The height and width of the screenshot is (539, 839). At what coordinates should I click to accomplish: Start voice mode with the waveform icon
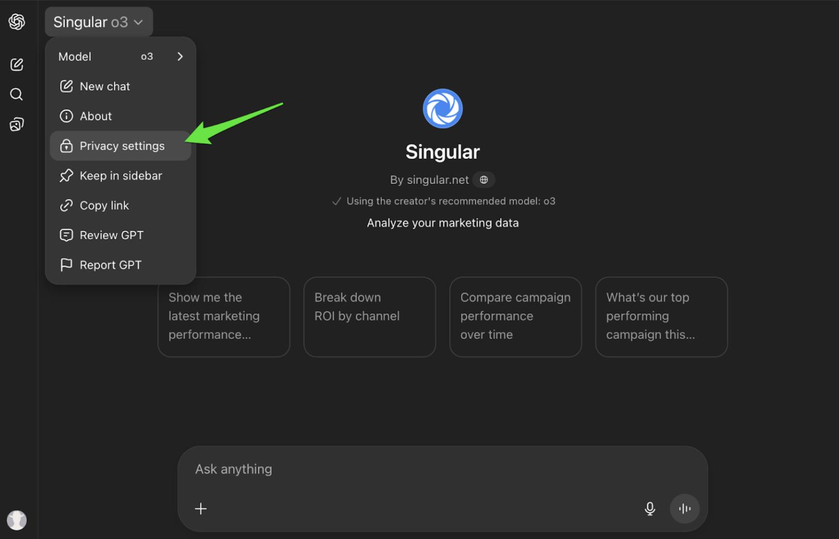click(685, 509)
